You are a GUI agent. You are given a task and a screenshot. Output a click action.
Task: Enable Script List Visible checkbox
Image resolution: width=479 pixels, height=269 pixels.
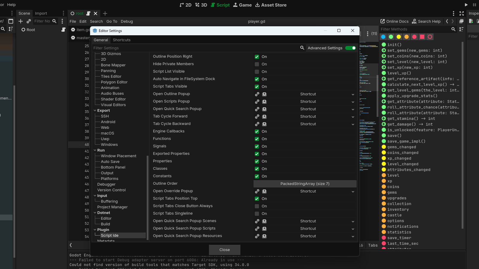click(257, 72)
